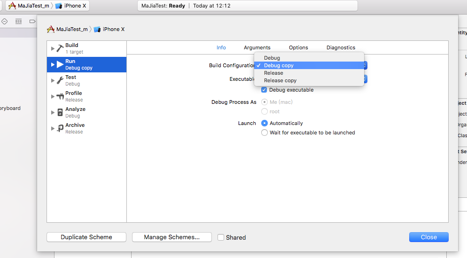Toggle the Debug executable checkbox
This screenshot has width=467, height=258.
pos(264,90)
